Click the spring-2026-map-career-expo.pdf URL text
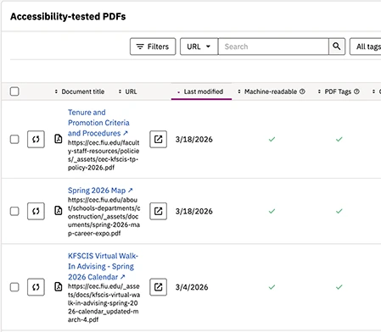381x332 pixels. [x=104, y=217]
